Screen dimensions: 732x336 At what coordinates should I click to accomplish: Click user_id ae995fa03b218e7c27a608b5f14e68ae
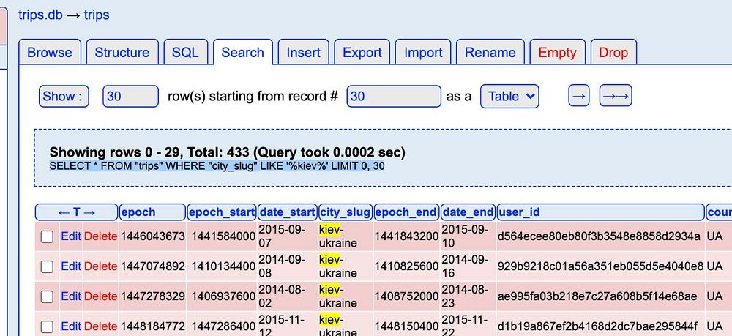point(598,296)
